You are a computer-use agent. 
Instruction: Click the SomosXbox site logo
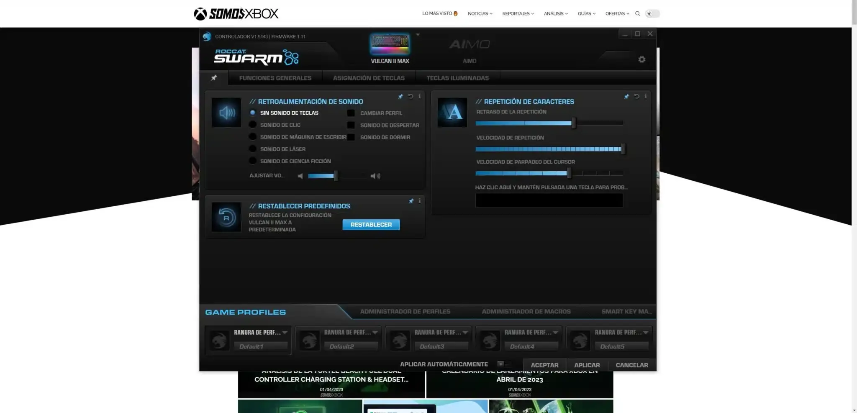coord(236,14)
